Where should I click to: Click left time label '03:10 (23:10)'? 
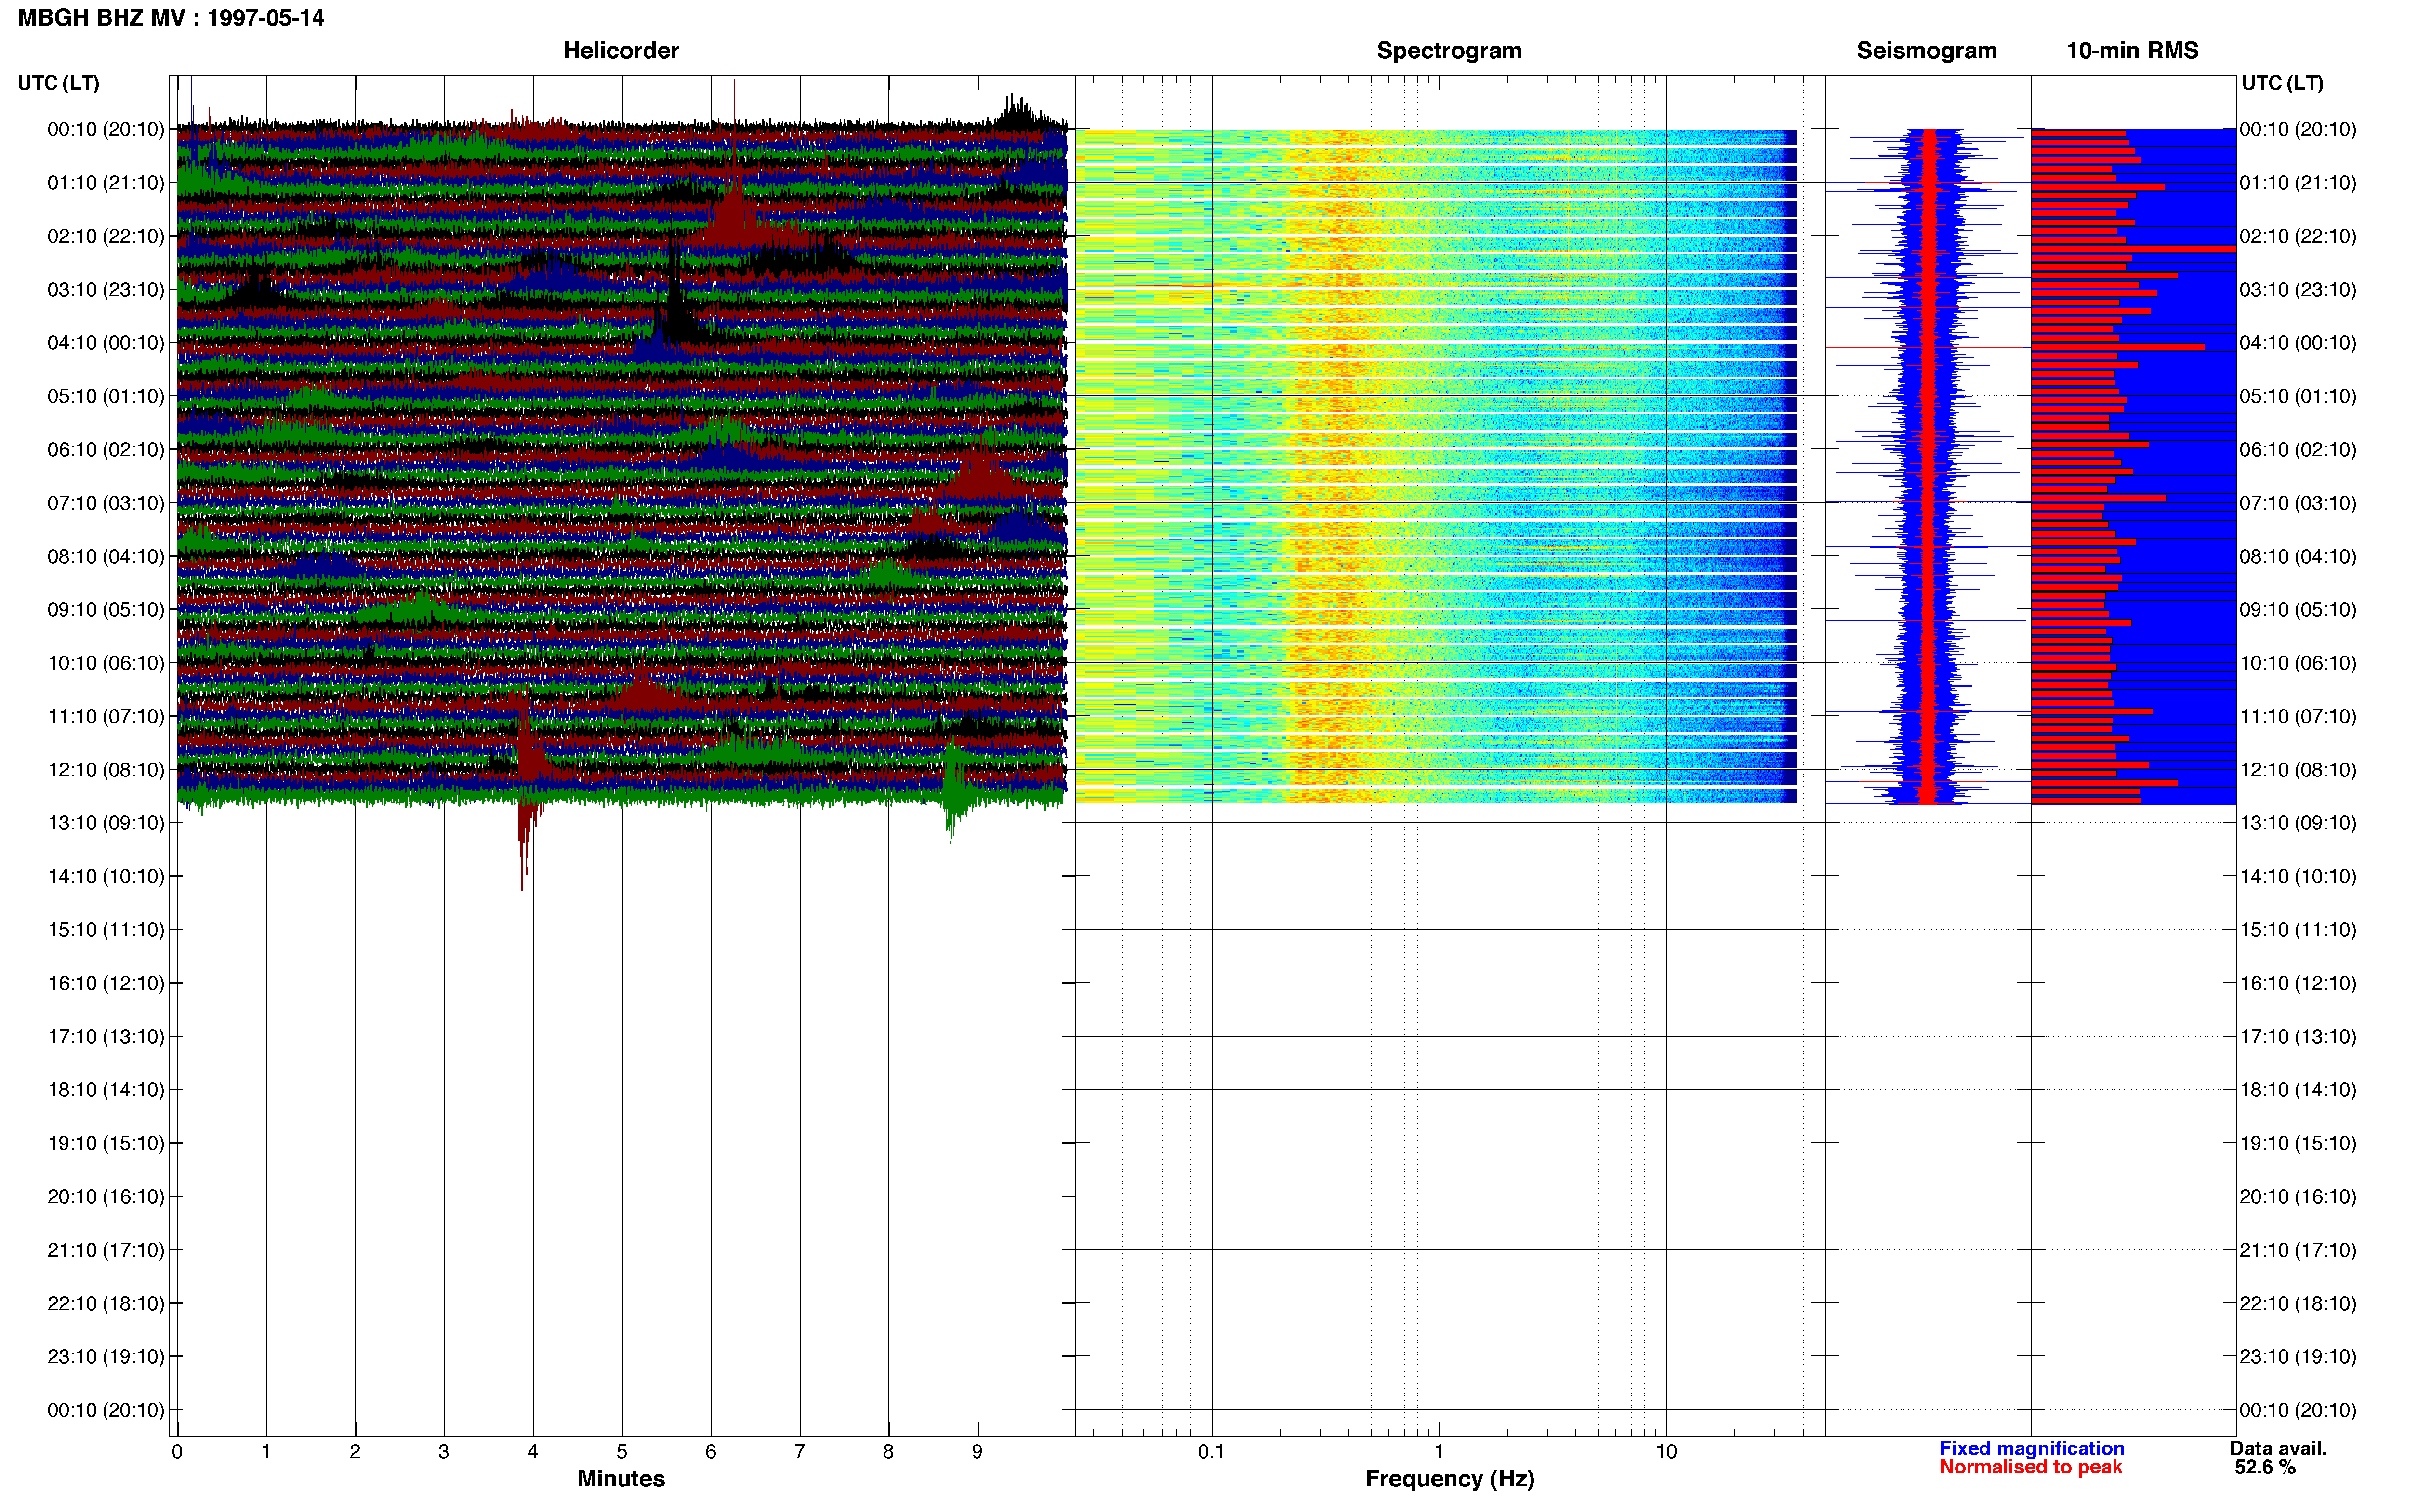106,290
